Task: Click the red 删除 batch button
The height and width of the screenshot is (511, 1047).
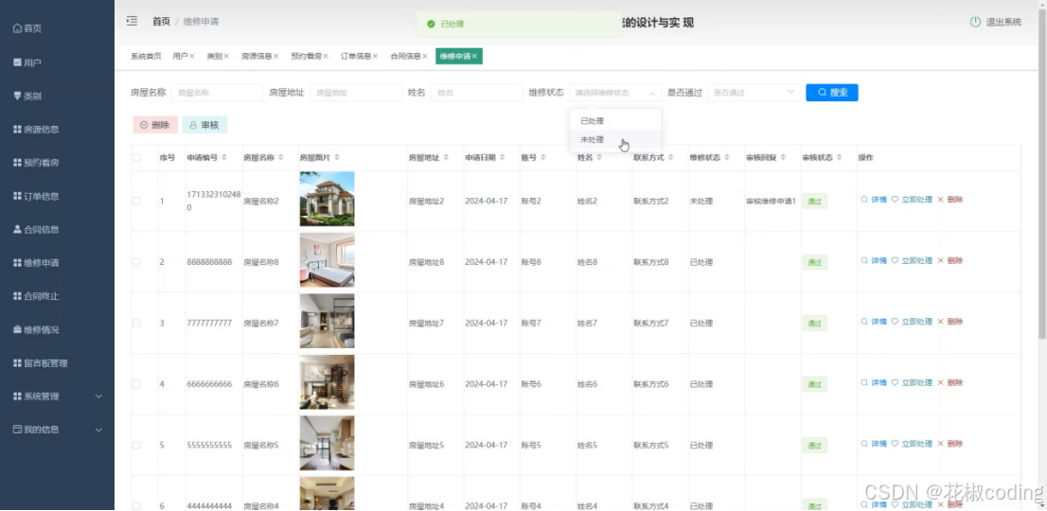Action: click(x=155, y=125)
